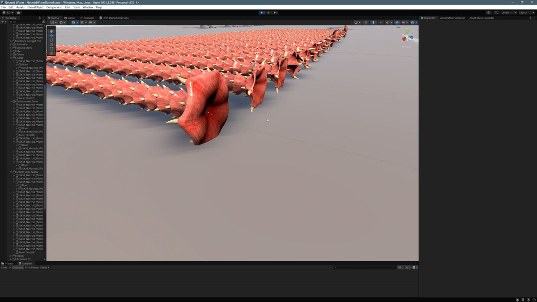This screenshot has width=537, height=302.
Task: Select the Rotate tool in Scene overlay
Action: pos(51,40)
